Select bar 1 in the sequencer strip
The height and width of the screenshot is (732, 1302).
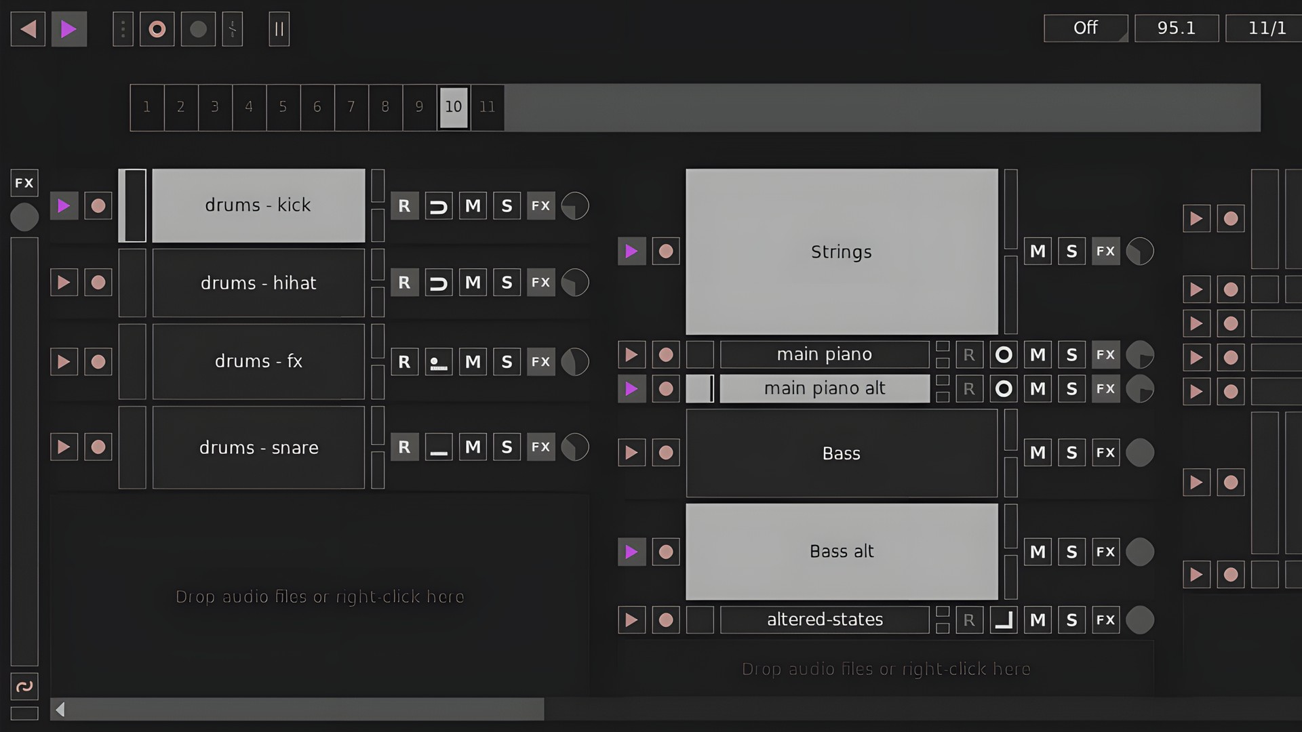click(146, 107)
